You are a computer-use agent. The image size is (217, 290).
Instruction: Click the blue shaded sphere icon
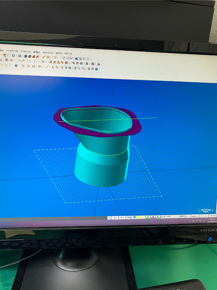pos(20,56)
